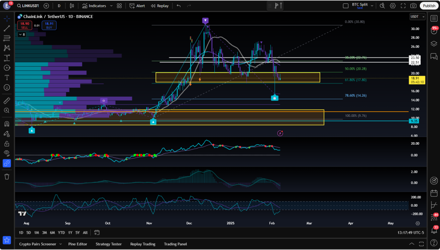The height and width of the screenshot is (250, 440).
Task: Open the object tree layers icon
Action: (434, 43)
